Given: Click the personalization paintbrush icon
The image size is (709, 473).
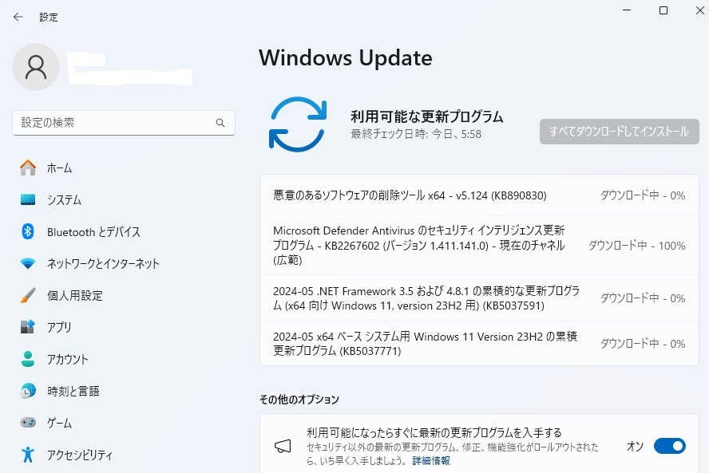Looking at the screenshot, I should 28,295.
